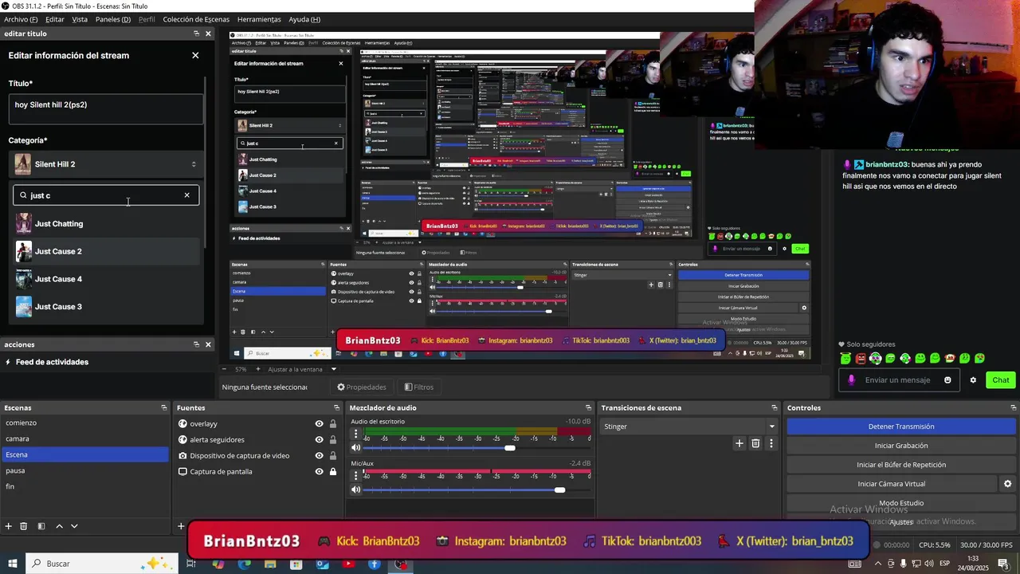This screenshot has height=574, width=1020.
Task: Open Vista menu
Action: coord(80,19)
